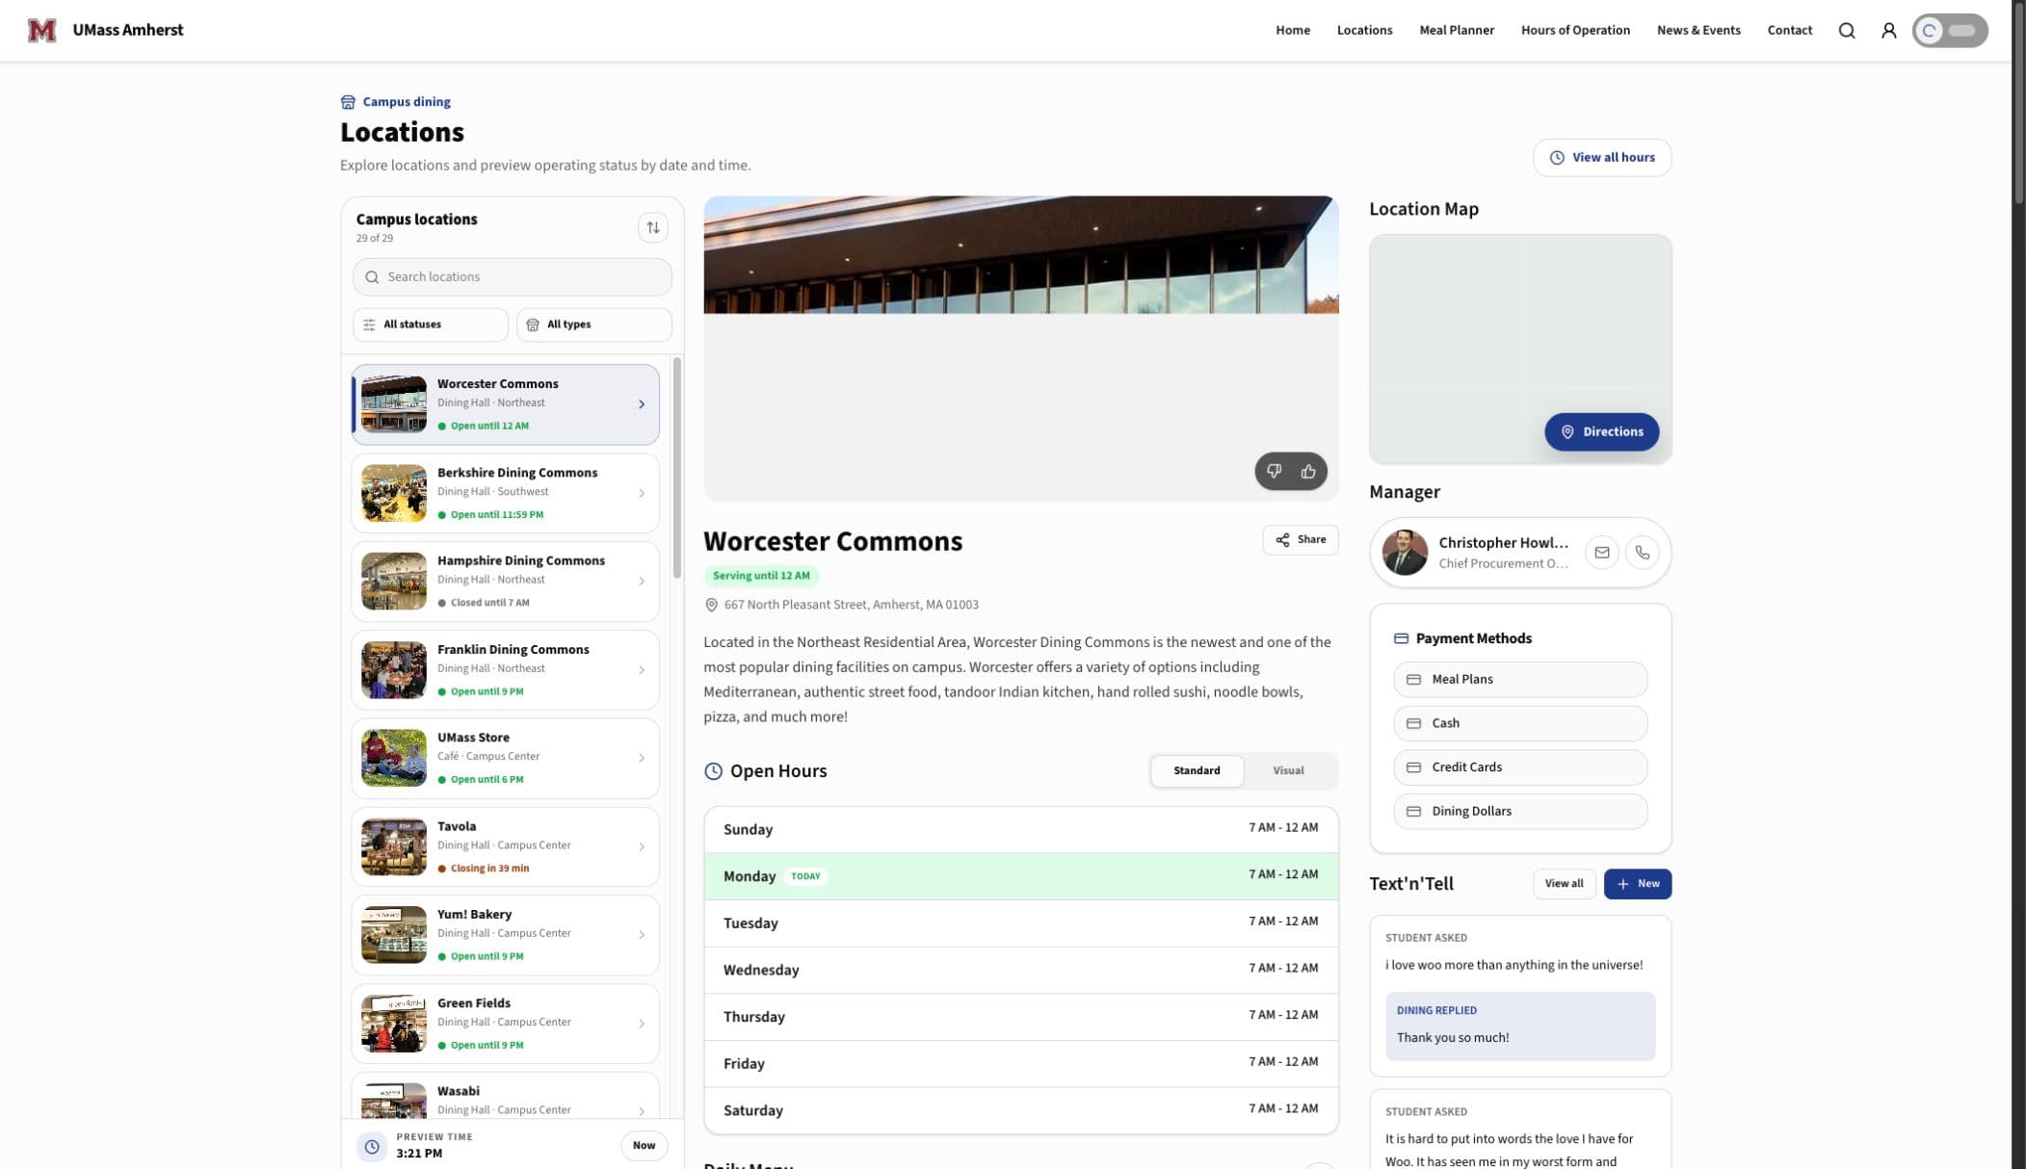Click thumbs up on location photo
Screen dimensions: 2026x1169
(x=1307, y=471)
